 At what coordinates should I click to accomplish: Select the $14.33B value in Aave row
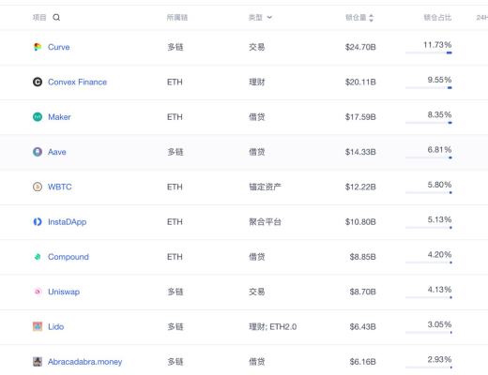(x=360, y=152)
